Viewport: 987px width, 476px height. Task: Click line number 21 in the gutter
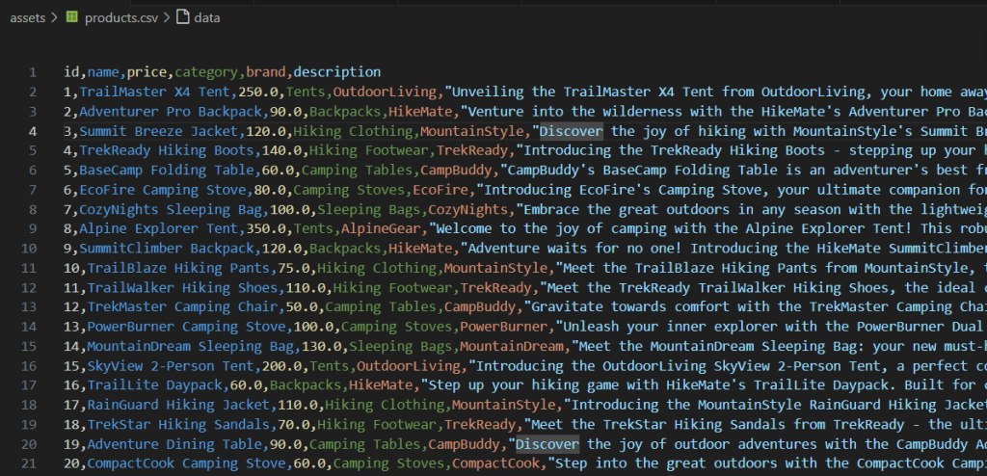click(x=32, y=464)
